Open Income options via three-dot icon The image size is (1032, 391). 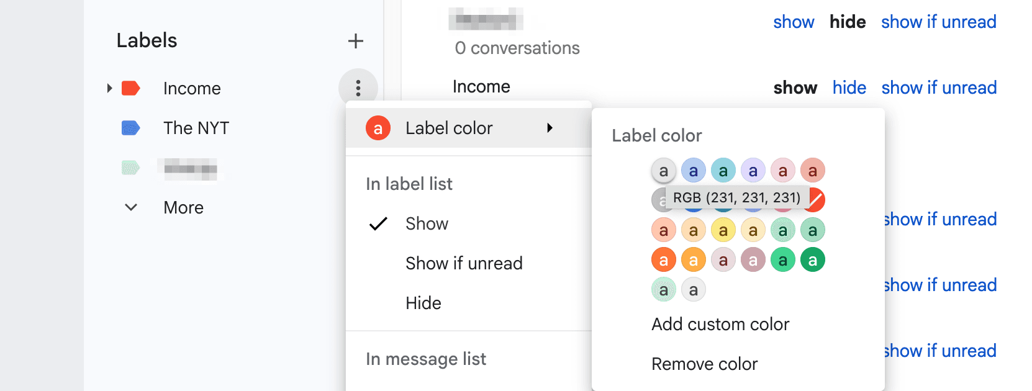click(x=358, y=88)
